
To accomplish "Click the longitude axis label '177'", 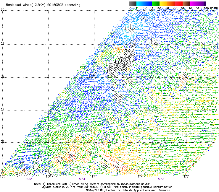I will tap(186, 176).
